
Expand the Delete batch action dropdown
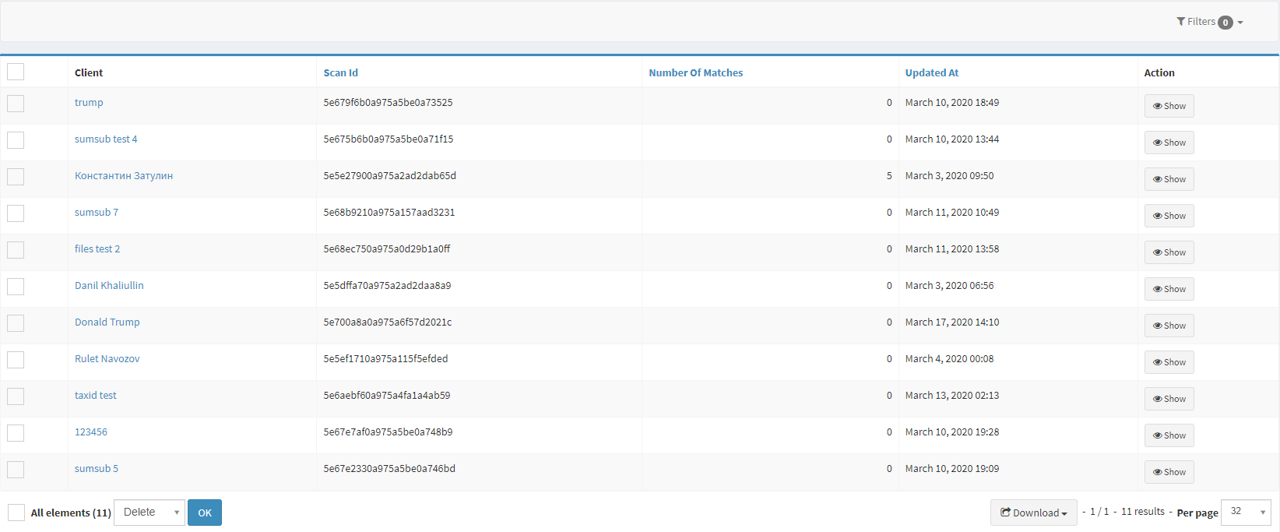(x=149, y=513)
